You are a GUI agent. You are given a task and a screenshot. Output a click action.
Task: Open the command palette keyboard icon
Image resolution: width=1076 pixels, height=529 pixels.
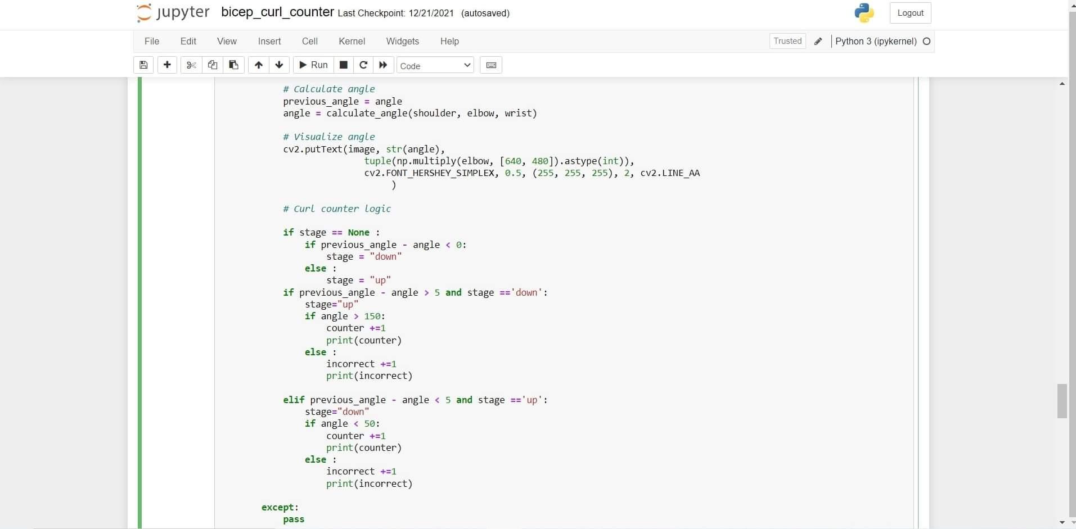pos(490,65)
